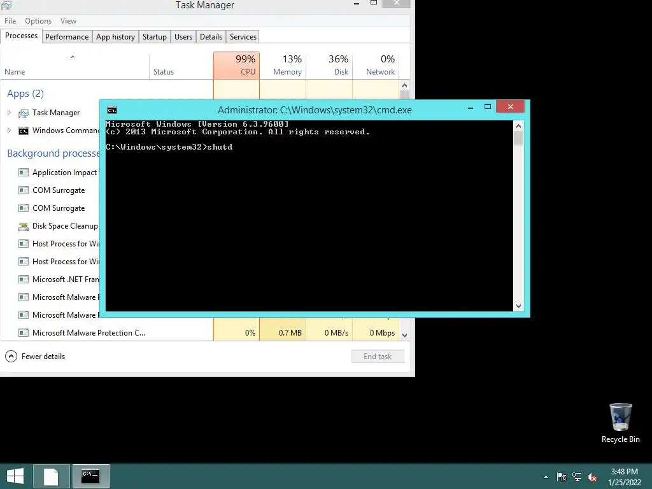
Task: Click the Application Impact process icon
Action: coord(24,172)
